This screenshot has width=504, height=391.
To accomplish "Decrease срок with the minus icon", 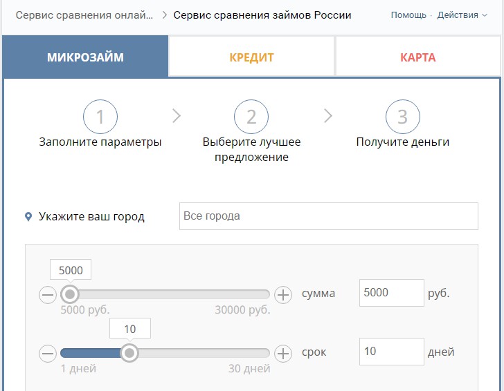I will [x=48, y=354].
